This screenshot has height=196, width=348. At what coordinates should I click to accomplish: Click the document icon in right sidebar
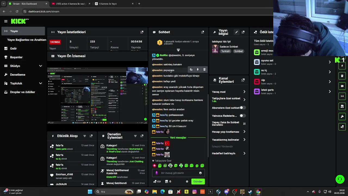[342, 76]
